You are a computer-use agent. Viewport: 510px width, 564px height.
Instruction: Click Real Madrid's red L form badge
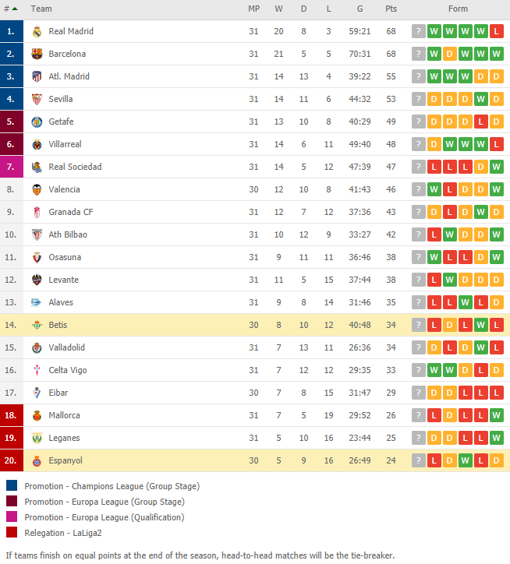tap(496, 31)
